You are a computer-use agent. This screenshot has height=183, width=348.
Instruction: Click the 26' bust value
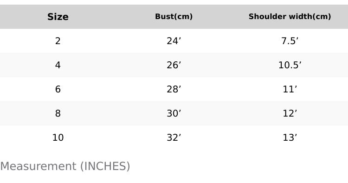click(174, 65)
